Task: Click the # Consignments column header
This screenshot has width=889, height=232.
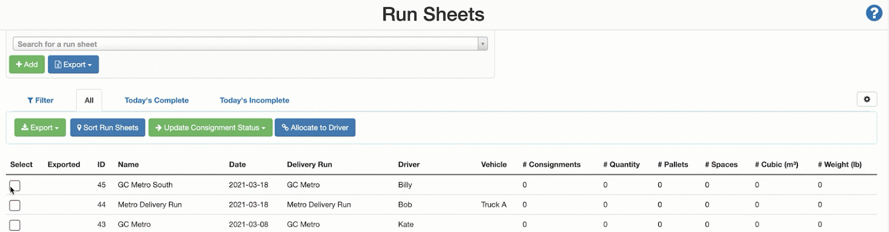Action: click(551, 164)
